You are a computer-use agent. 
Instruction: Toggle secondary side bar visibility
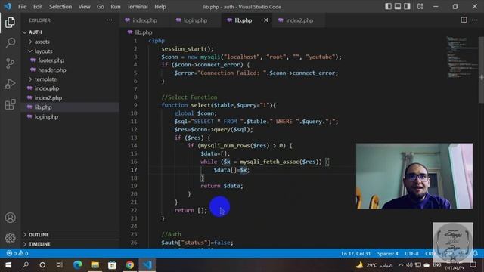[x=407, y=7]
